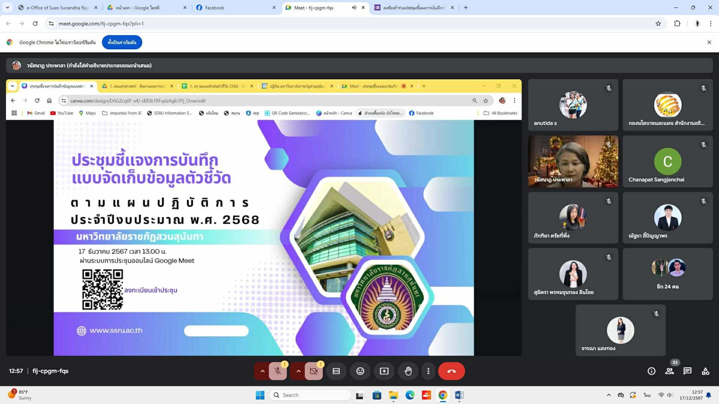This screenshot has width=719, height=404.
Task: Open the activities icon at bottom right
Action: [706, 371]
